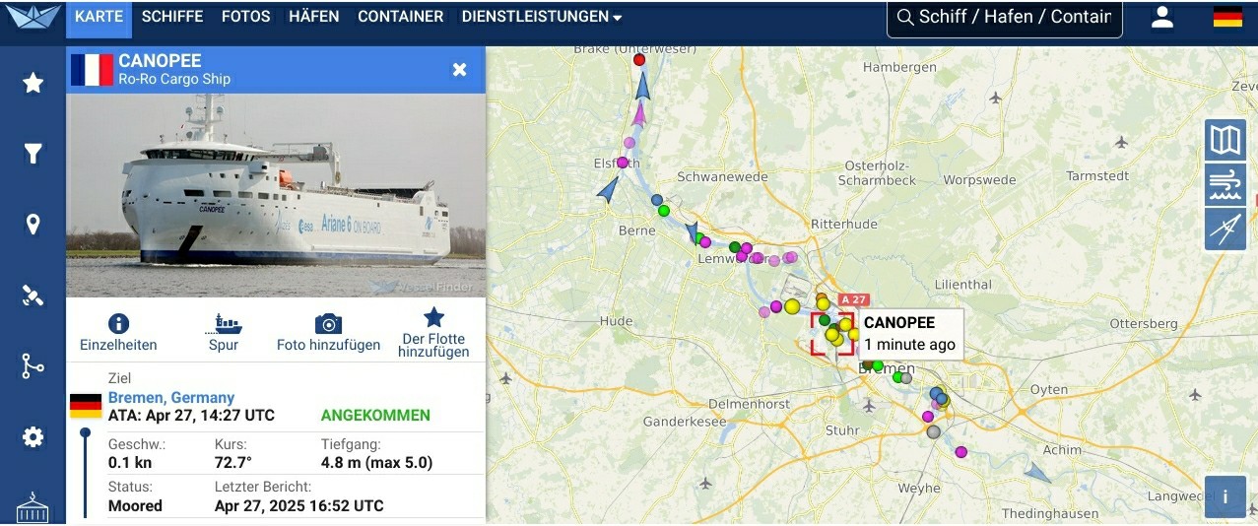1258x526 pixels.
Task: Toggle the distance measuring compass tool
Action: 1225,230
